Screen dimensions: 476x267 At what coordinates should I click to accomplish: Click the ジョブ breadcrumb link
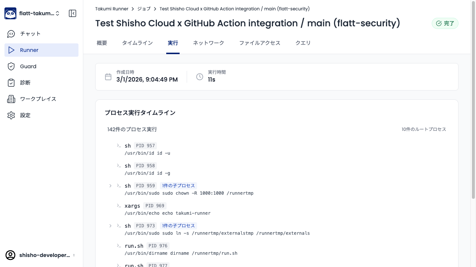[144, 9]
